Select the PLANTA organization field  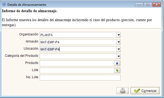pos(78,35)
